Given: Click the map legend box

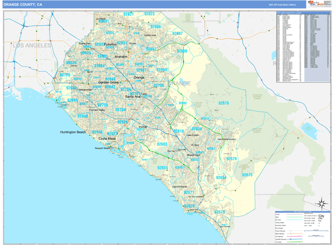Looking at the screenshot, I should [303, 227].
